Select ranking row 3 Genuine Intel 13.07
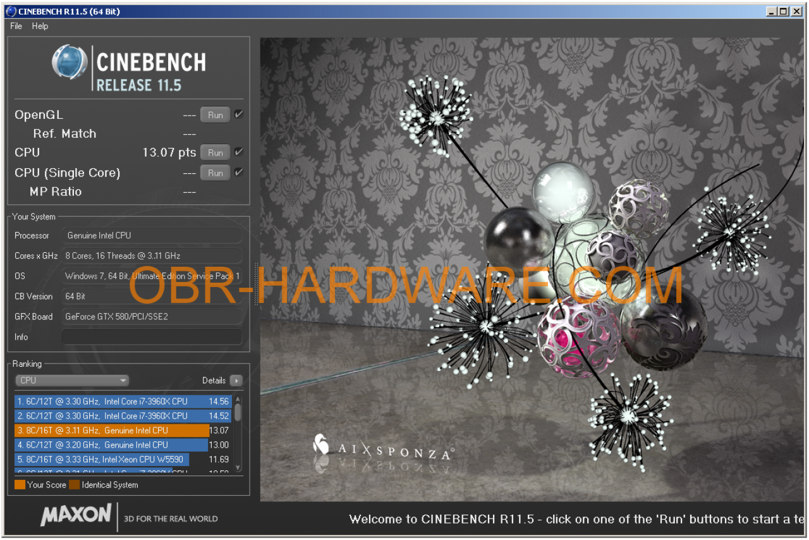 [x=123, y=430]
